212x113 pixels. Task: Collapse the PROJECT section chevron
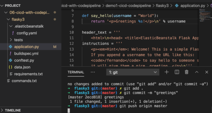click(2, 6)
